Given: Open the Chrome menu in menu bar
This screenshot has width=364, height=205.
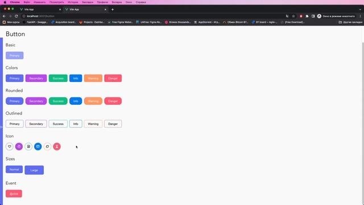Looking at the screenshot, I should click(15, 2).
